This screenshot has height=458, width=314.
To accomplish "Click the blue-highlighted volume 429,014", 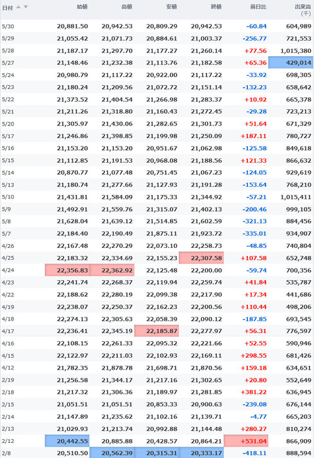I will 291,62.
